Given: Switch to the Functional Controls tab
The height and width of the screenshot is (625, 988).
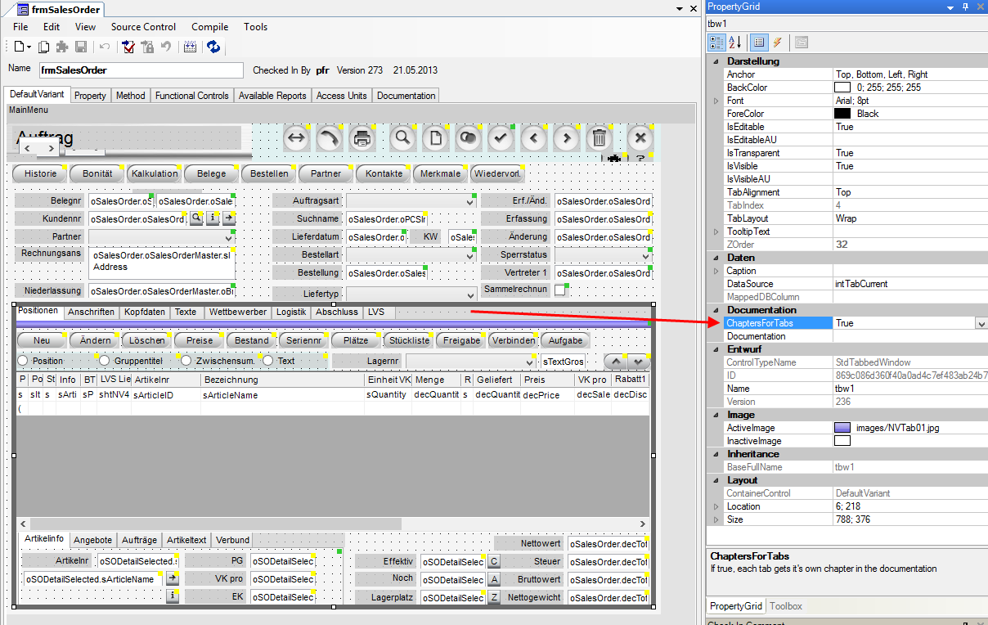Looking at the screenshot, I should 191,96.
